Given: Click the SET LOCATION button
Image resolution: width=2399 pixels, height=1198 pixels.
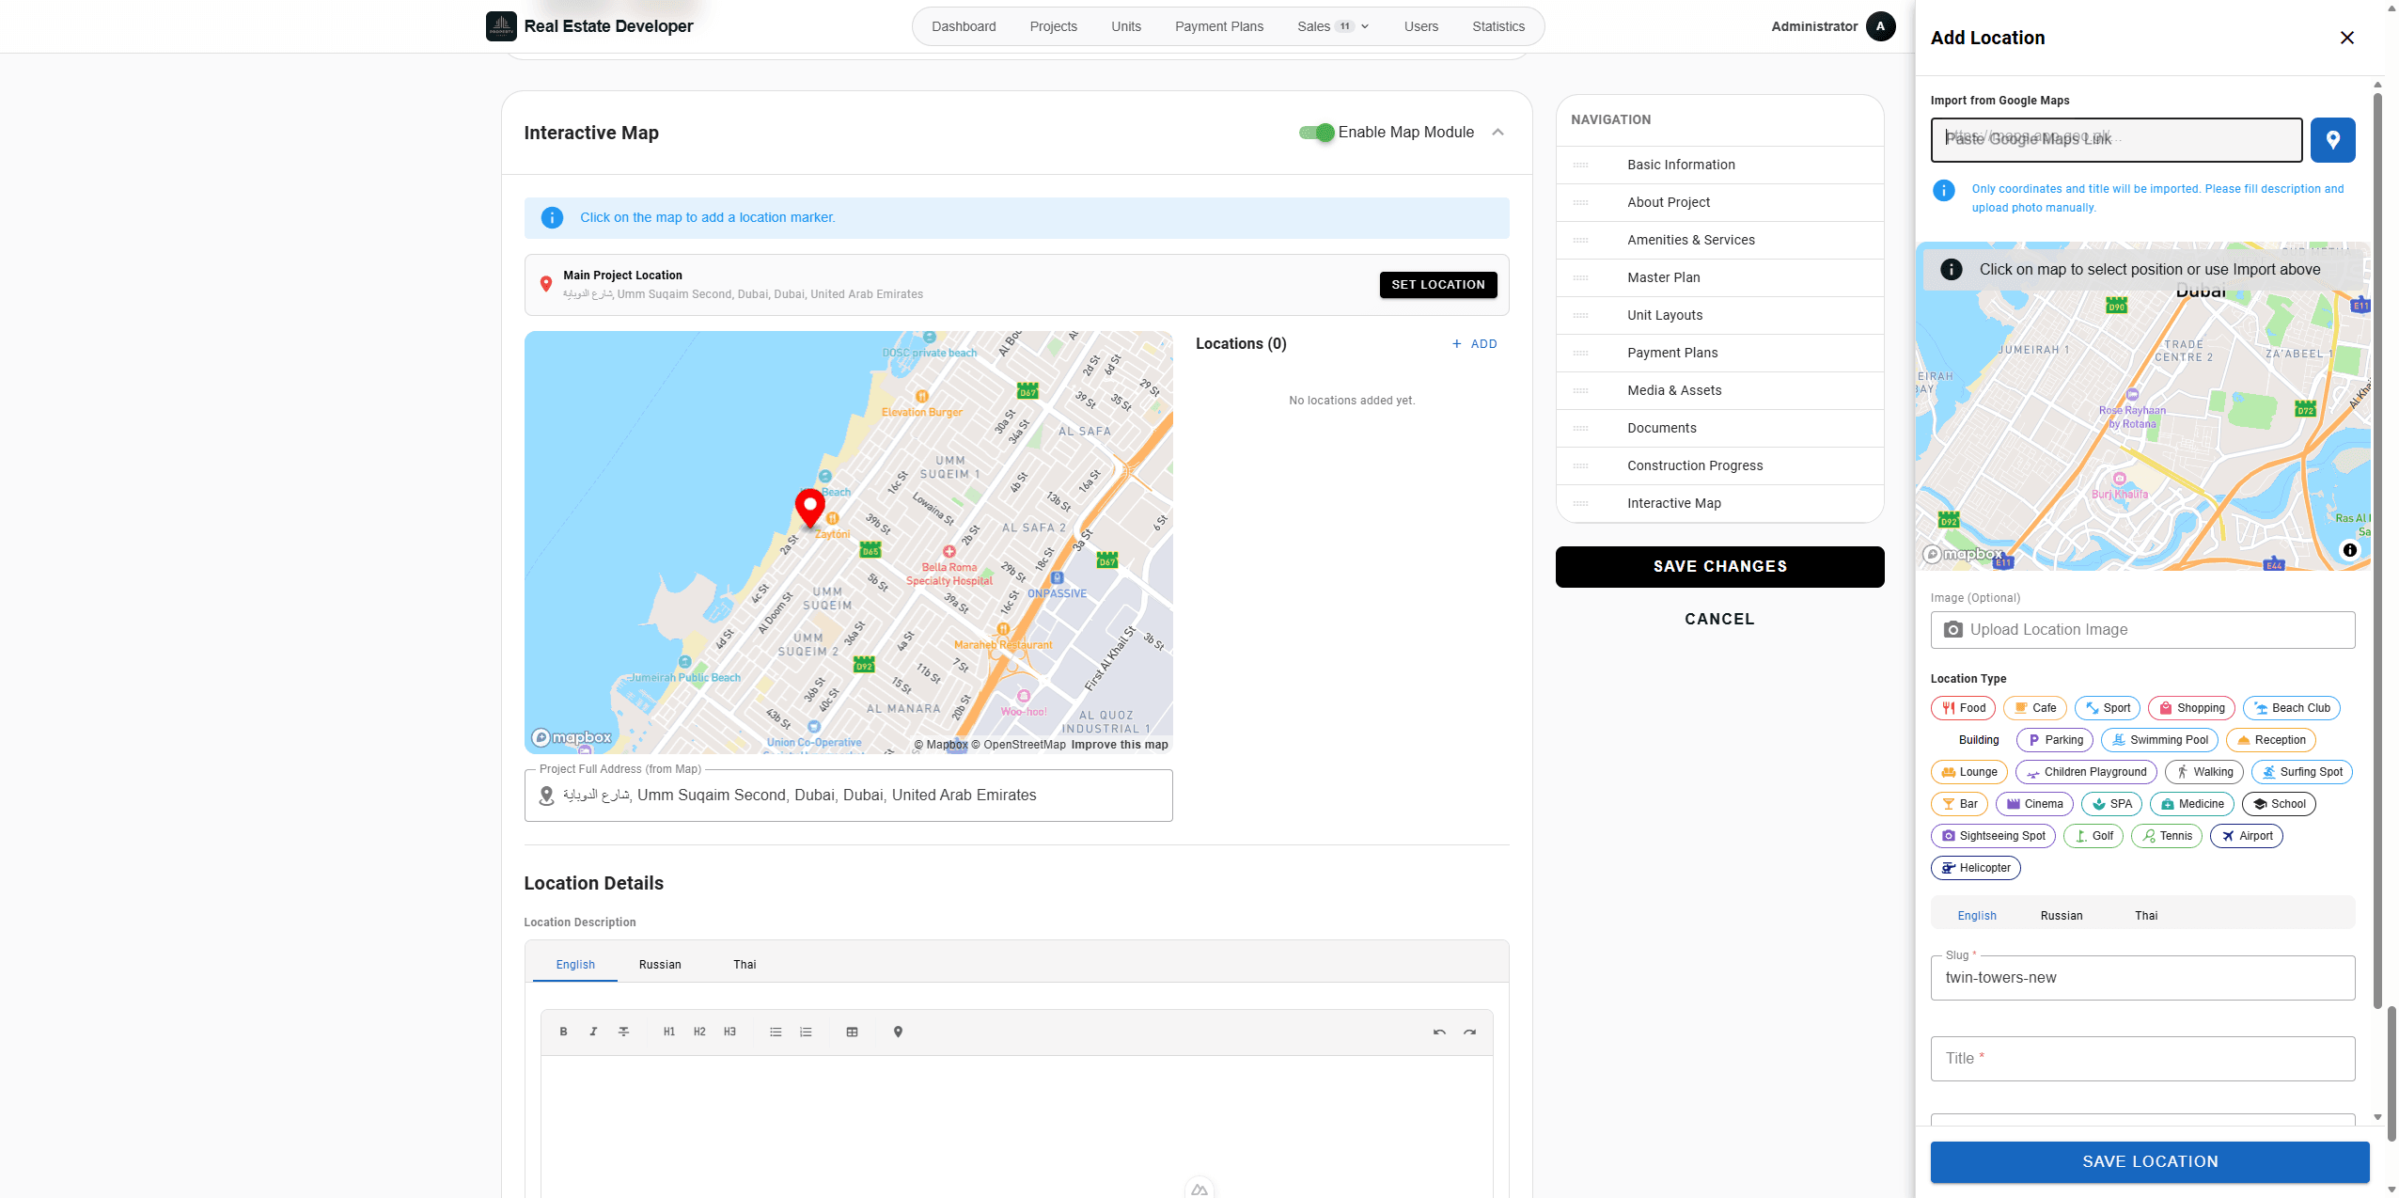Looking at the screenshot, I should [x=1437, y=285].
